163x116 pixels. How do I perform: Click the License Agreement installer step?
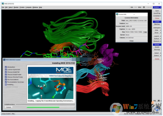click(x=14, y=70)
